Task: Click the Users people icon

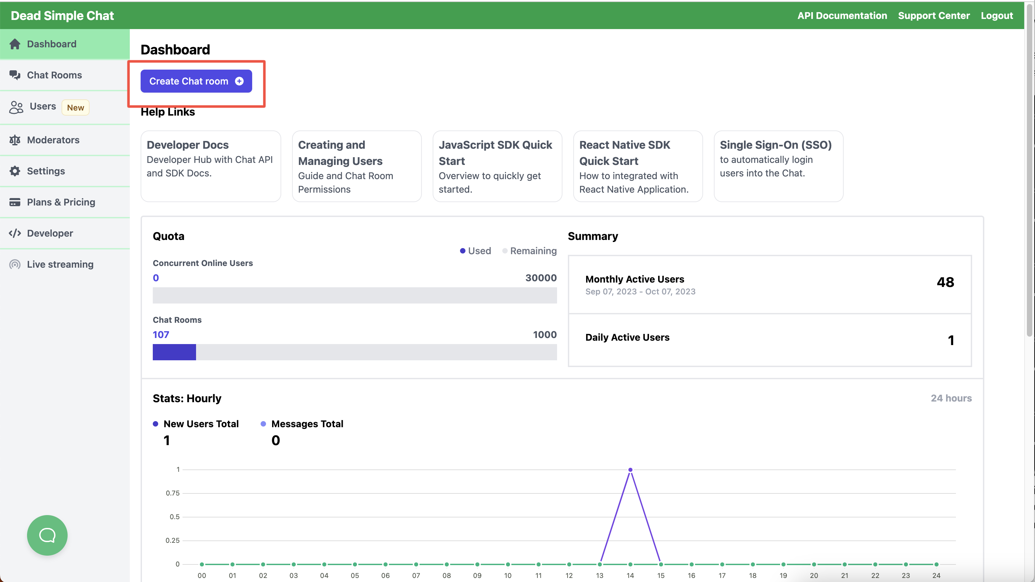Action: pyautogui.click(x=16, y=107)
